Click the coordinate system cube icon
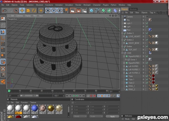 click(x=66, y=10)
